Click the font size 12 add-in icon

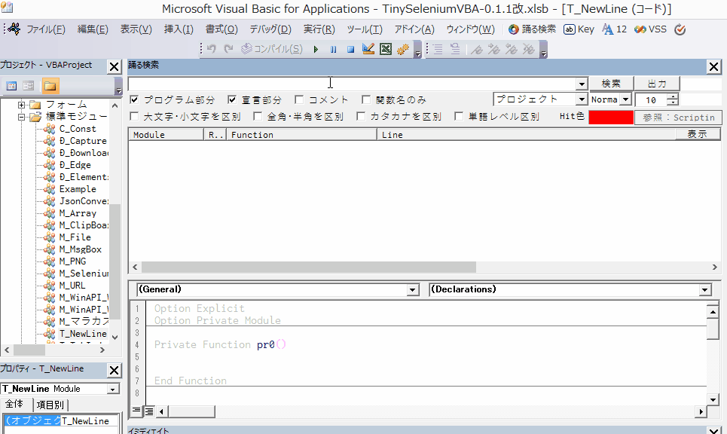(x=614, y=29)
